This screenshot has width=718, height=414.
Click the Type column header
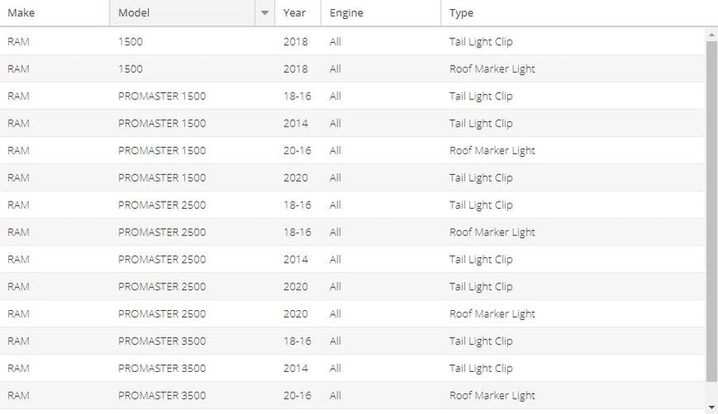pos(538,13)
